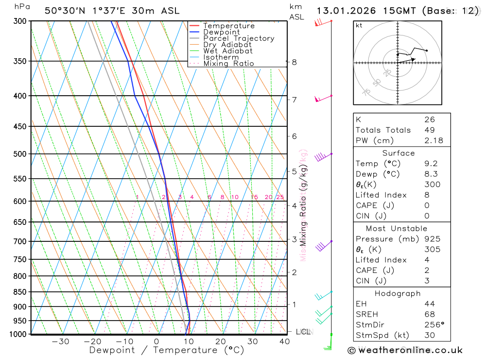Click the surface Lifted Index value 8
This screenshot has width=486, height=356.
(x=427, y=195)
